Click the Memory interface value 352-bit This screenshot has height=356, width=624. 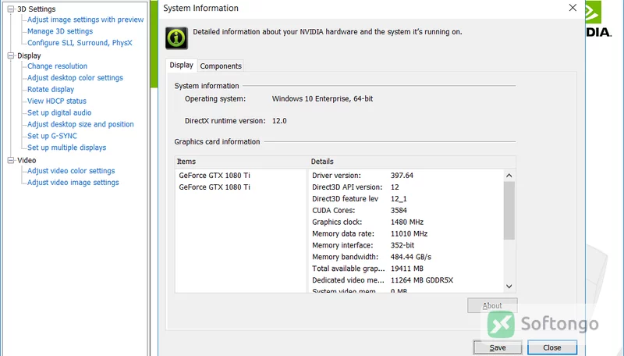[x=402, y=245]
